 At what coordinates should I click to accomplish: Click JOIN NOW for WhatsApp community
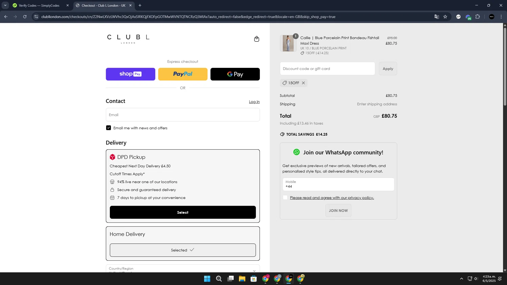tap(338, 211)
